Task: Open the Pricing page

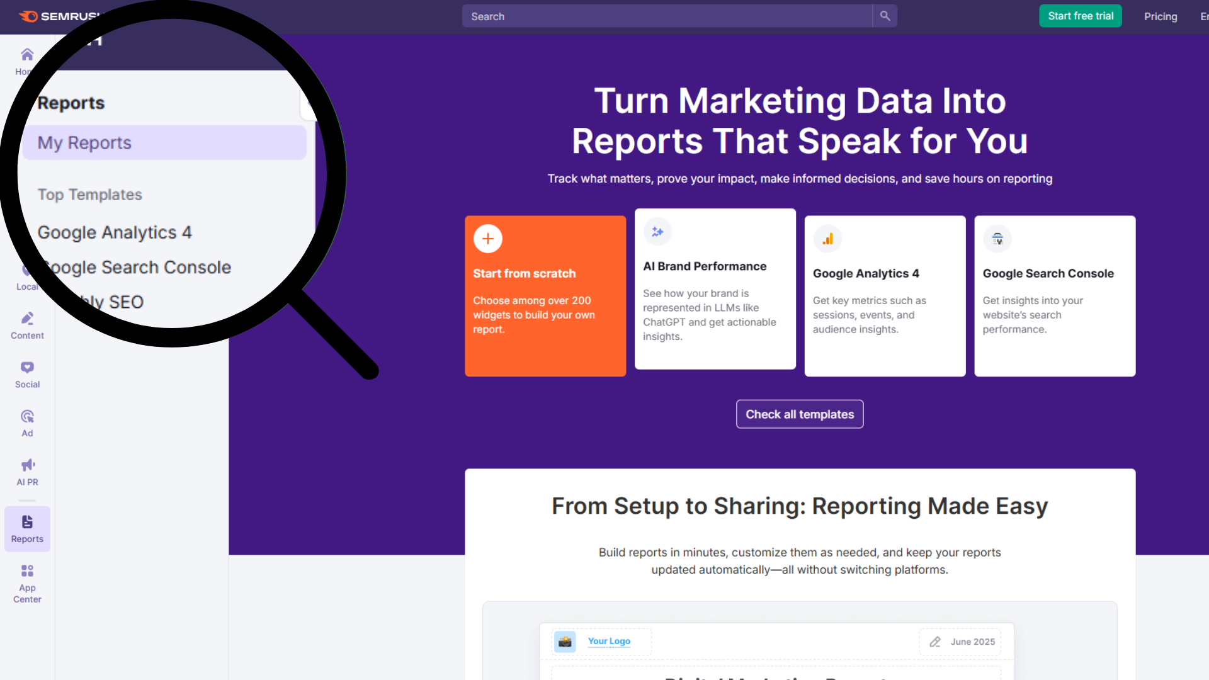Action: click(1161, 16)
